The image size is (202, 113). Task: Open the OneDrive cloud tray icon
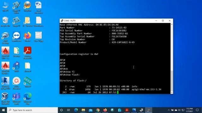coord(176,110)
